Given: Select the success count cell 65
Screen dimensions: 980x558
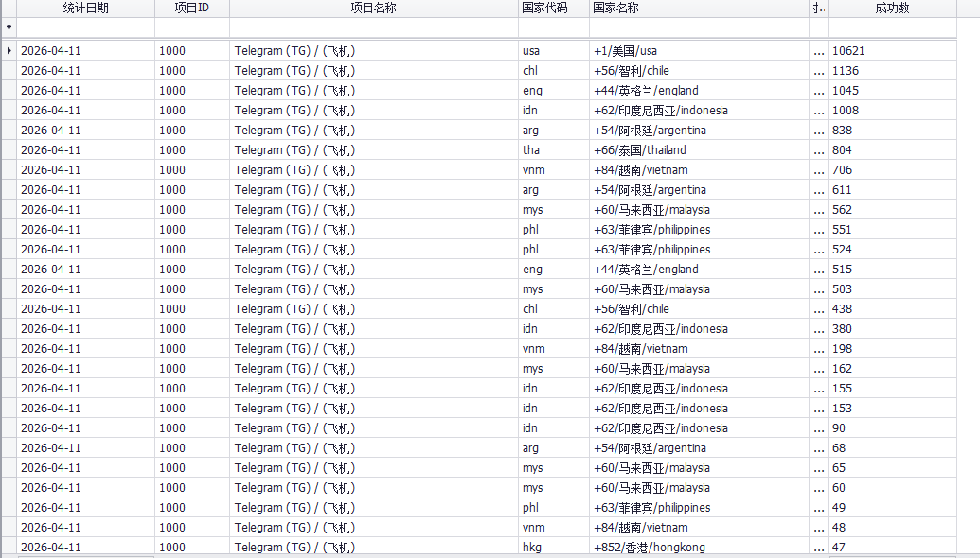Looking at the screenshot, I should pos(892,467).
